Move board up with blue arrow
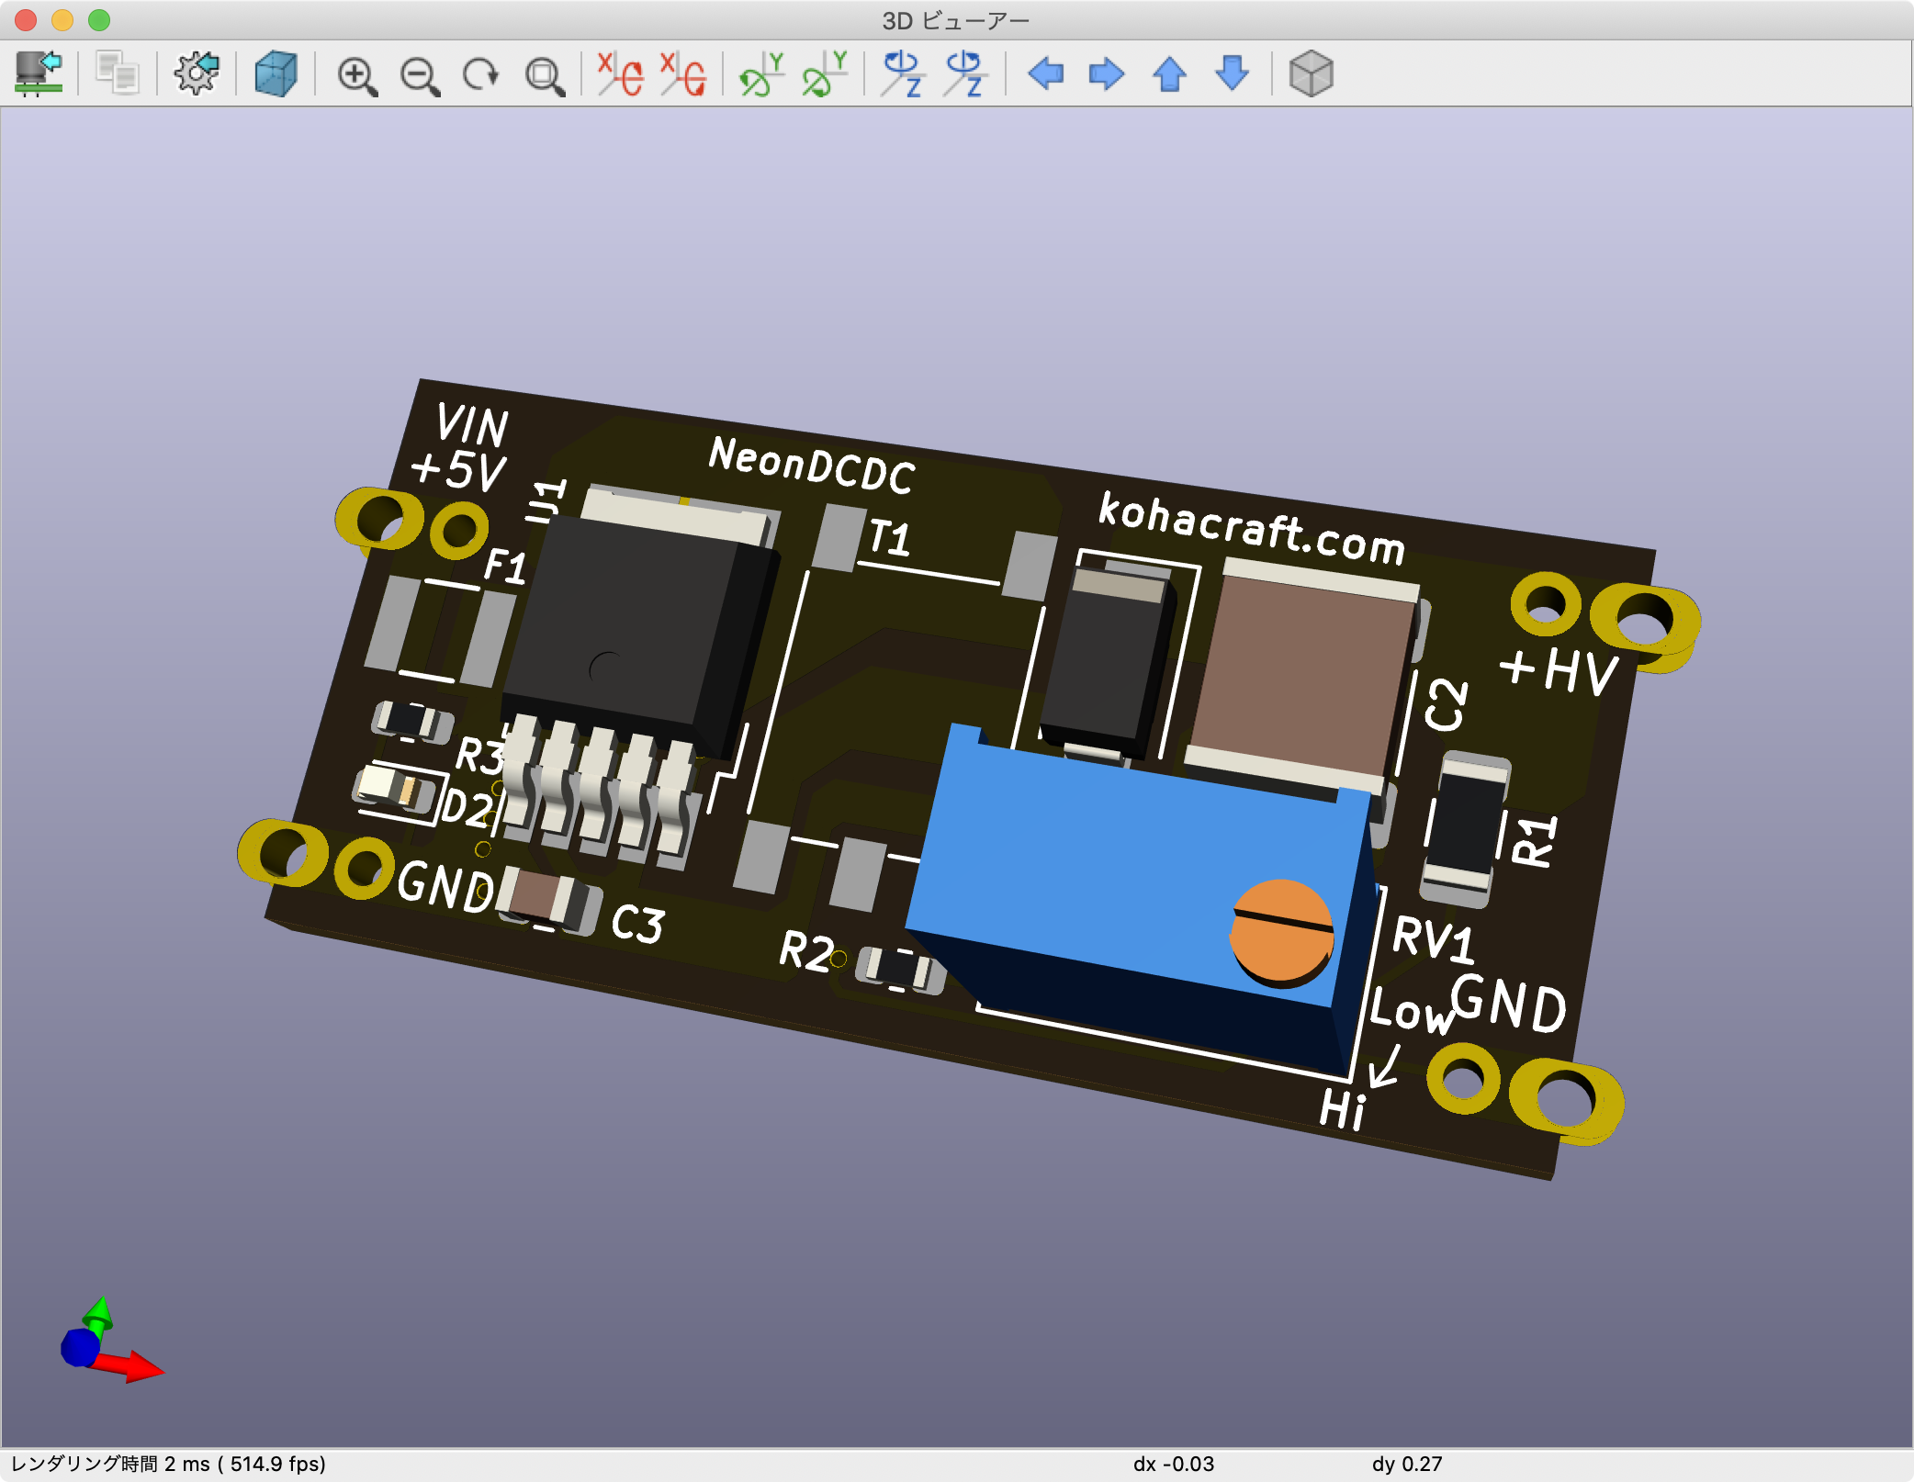 (1169, 73)
